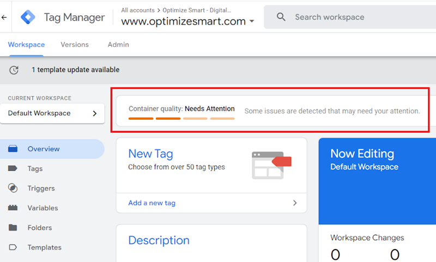Click the Add a new tag link

tap(152, 203)
